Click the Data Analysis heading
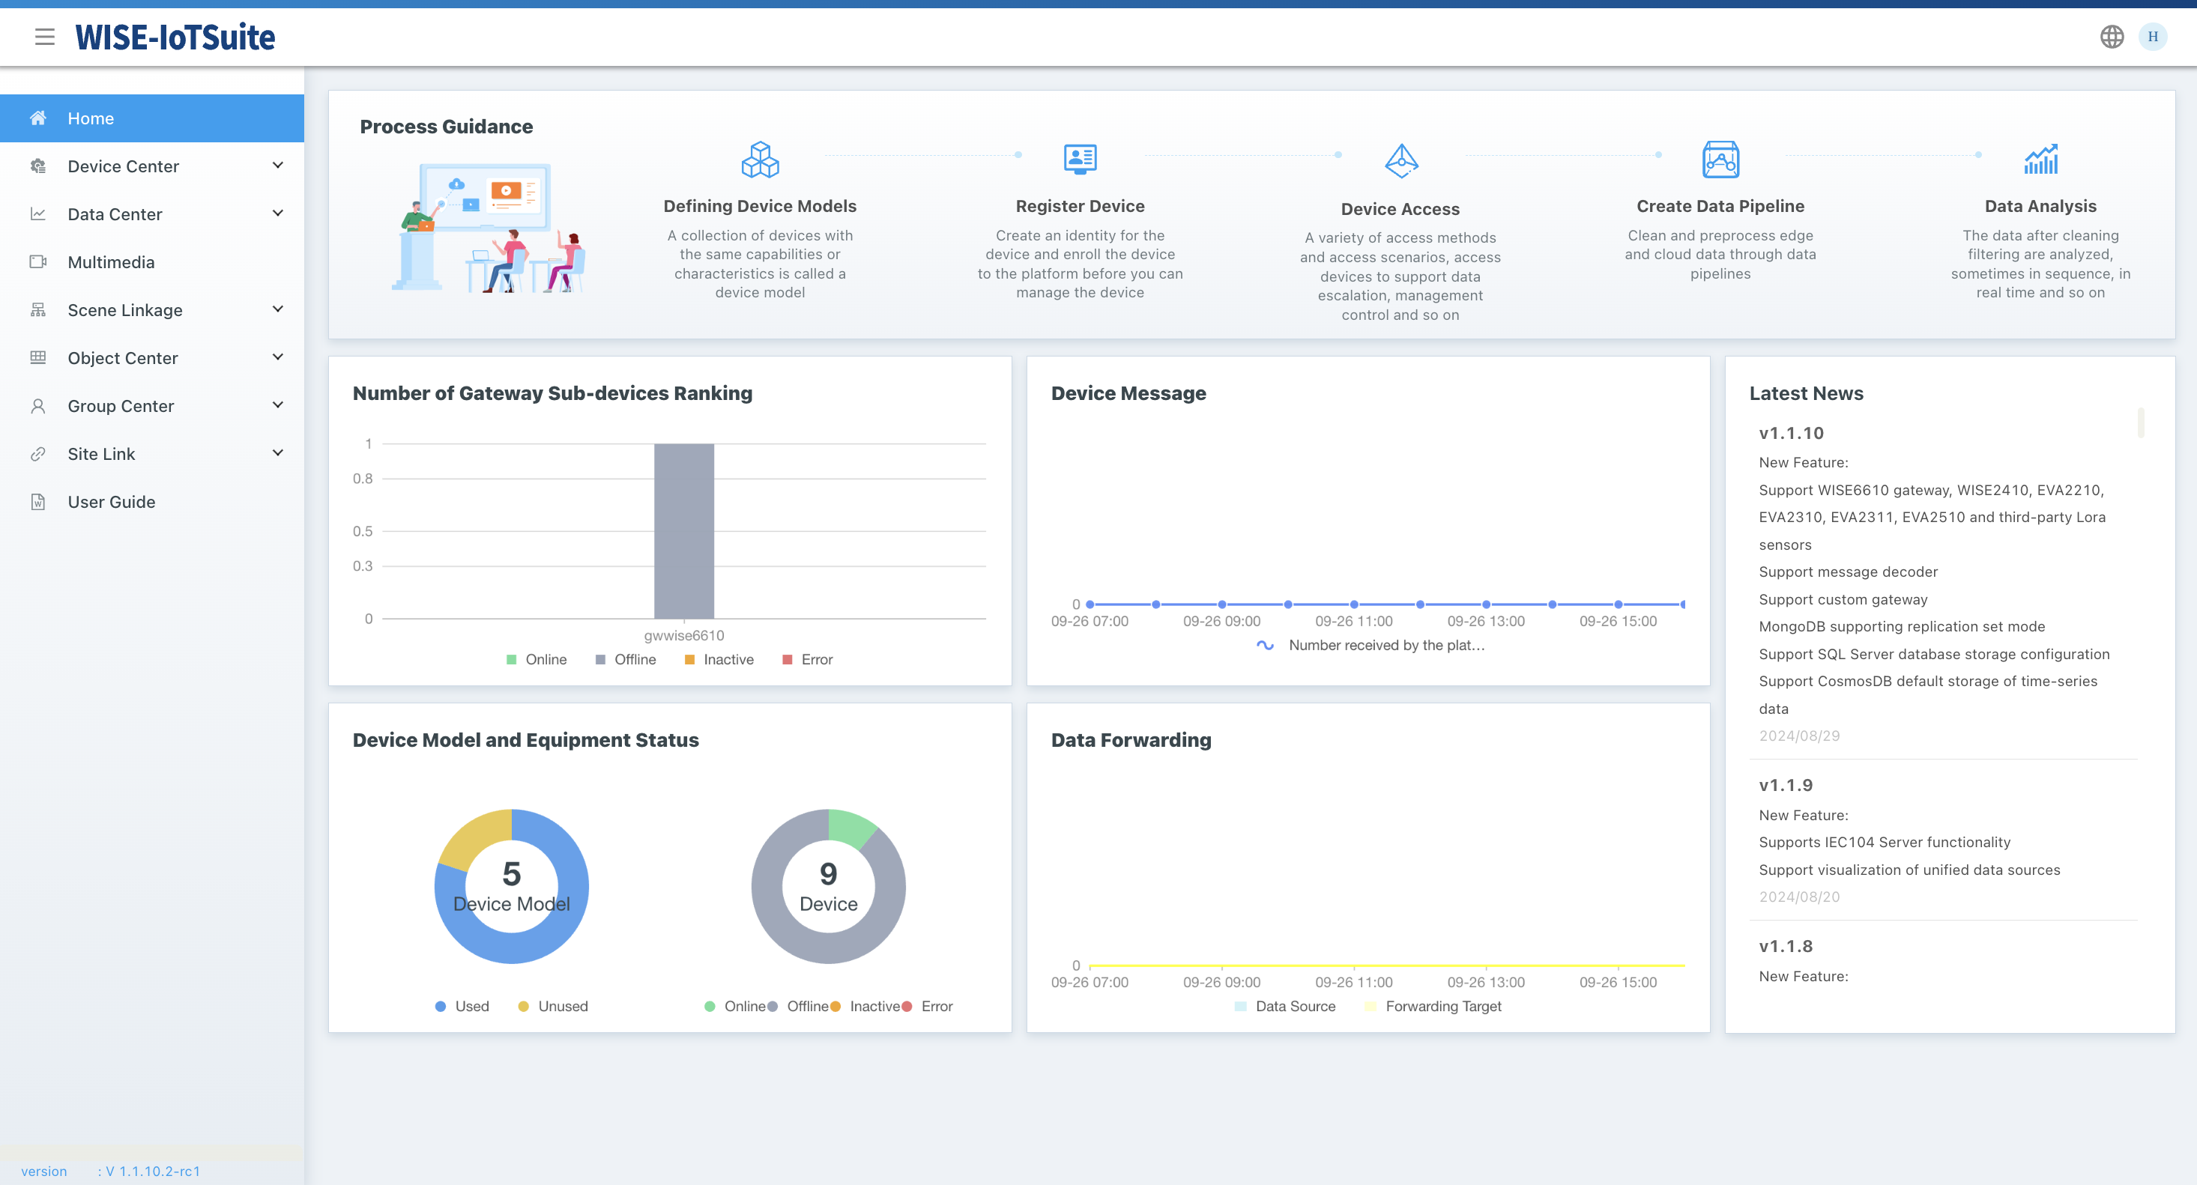 [2040, 205]
